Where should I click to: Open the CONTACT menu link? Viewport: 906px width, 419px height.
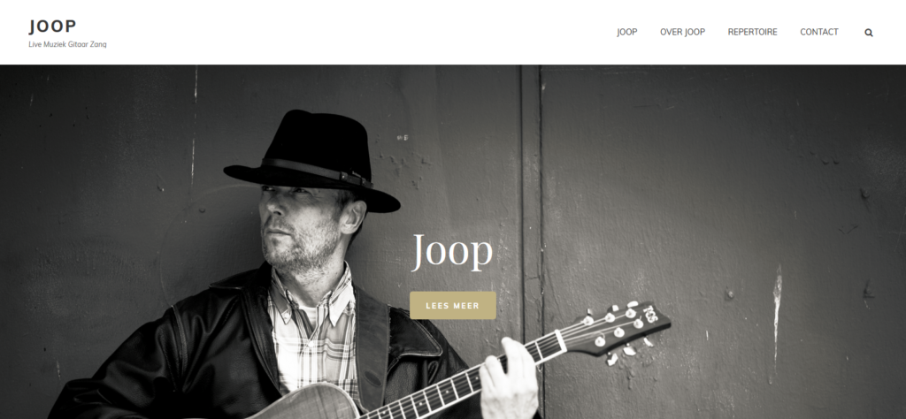(818, 32)
